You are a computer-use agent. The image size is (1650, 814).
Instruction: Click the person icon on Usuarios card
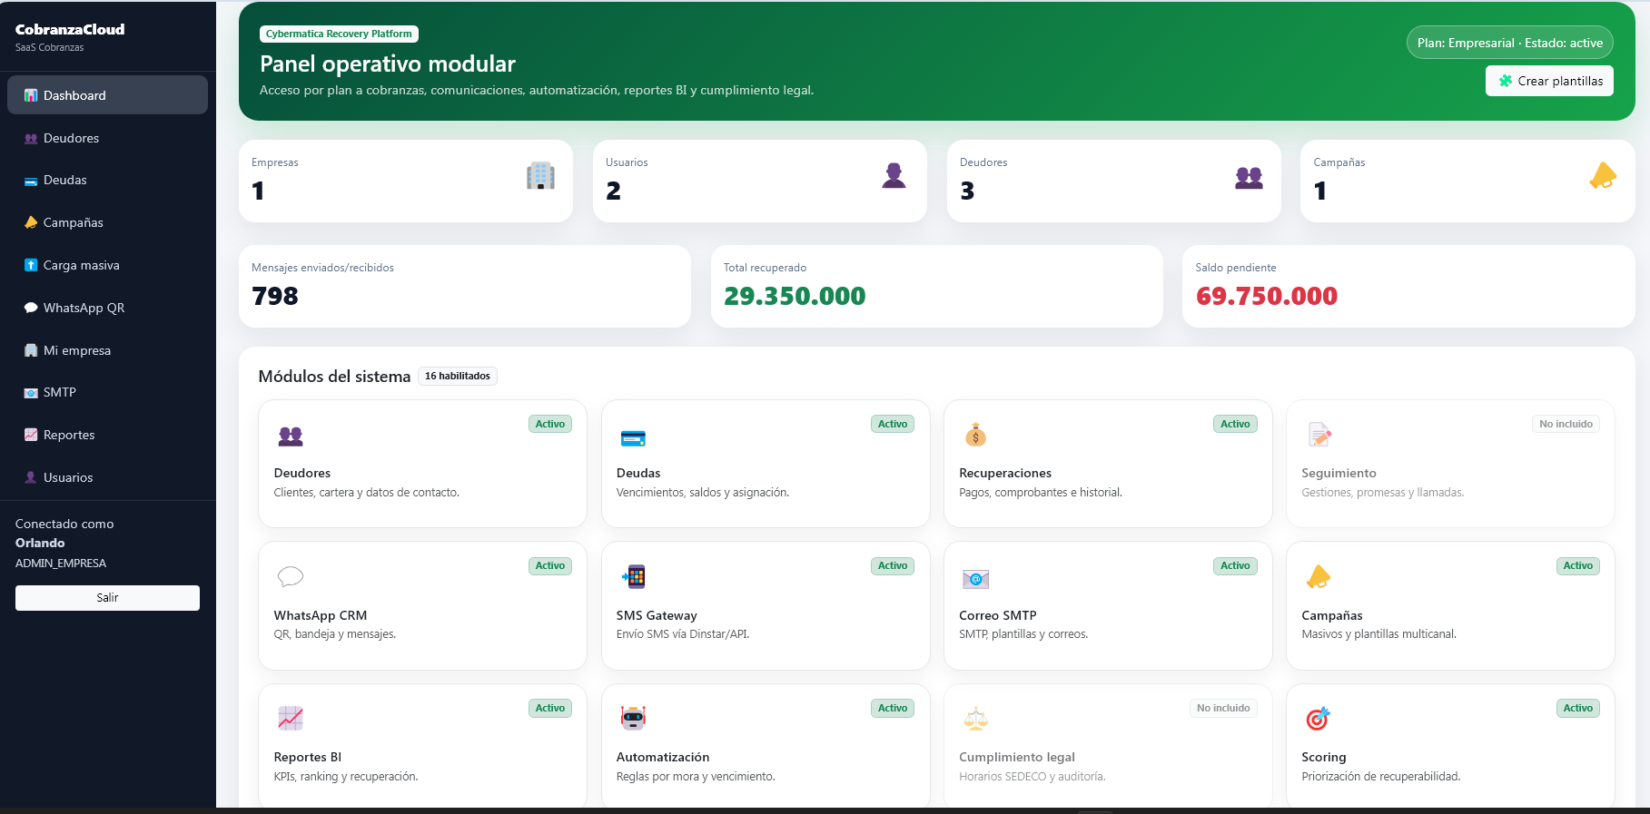tap(894, 175)
